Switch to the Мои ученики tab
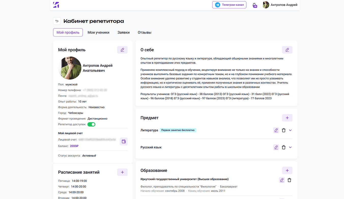The height and width of the screenshot is (199, 344). coord(98,32)
